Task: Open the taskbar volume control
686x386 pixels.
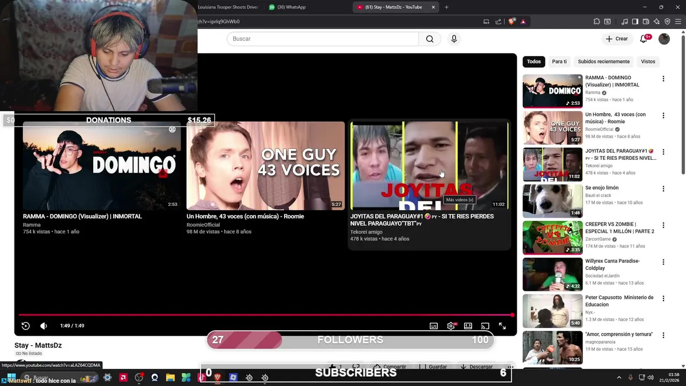Action: 651,377
